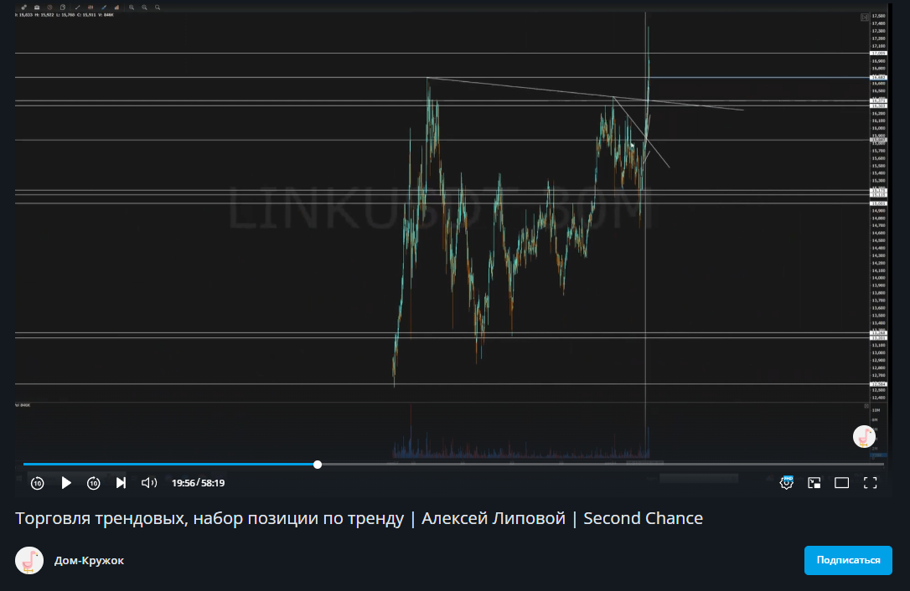910x591 pixels.
Task: Click the zoom-out magnifier in chart toolbar
Action: point(144,7)
